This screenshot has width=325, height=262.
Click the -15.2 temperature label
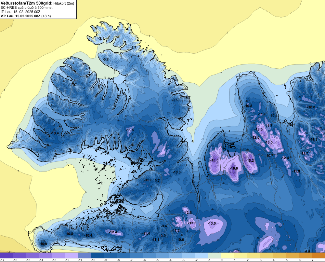coord(250,160)
